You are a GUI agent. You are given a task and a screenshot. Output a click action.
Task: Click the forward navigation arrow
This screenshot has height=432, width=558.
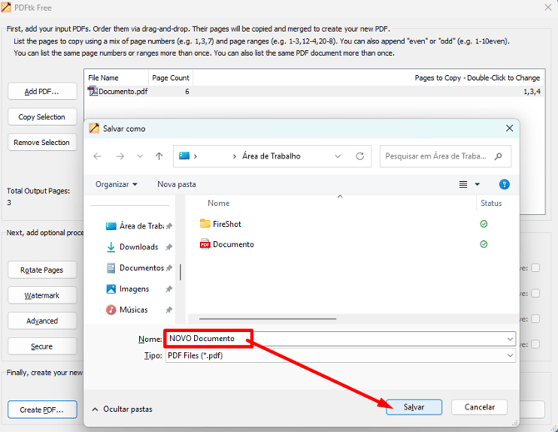120,156
